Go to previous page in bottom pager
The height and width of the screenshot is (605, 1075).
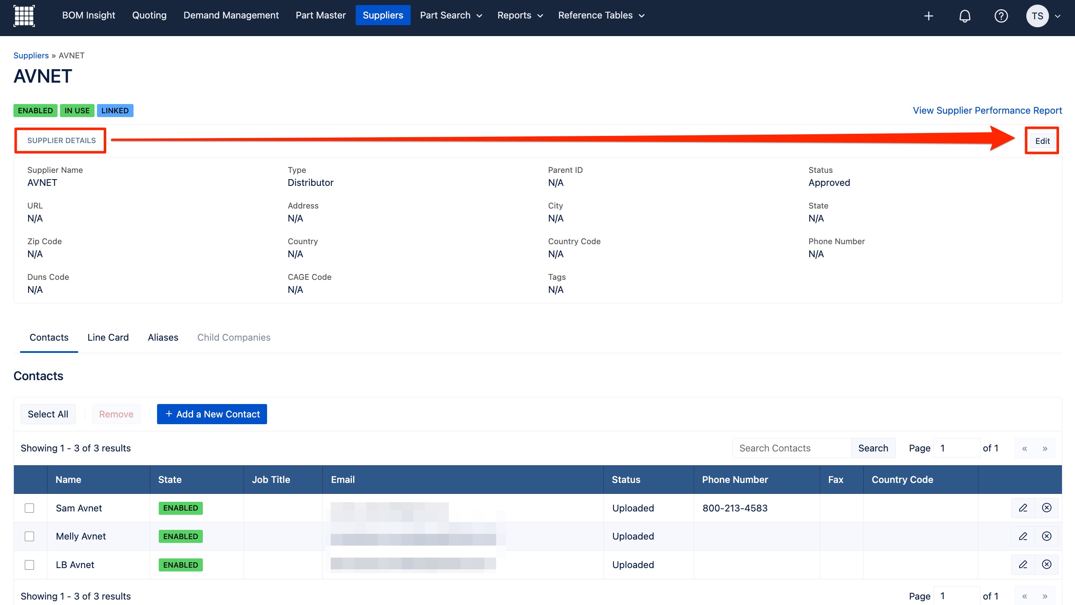(1025, 596)
